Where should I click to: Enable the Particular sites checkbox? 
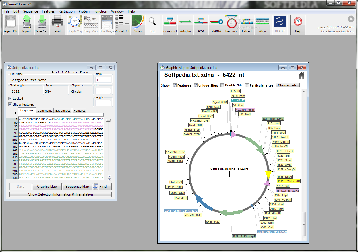tap(247, 85)
